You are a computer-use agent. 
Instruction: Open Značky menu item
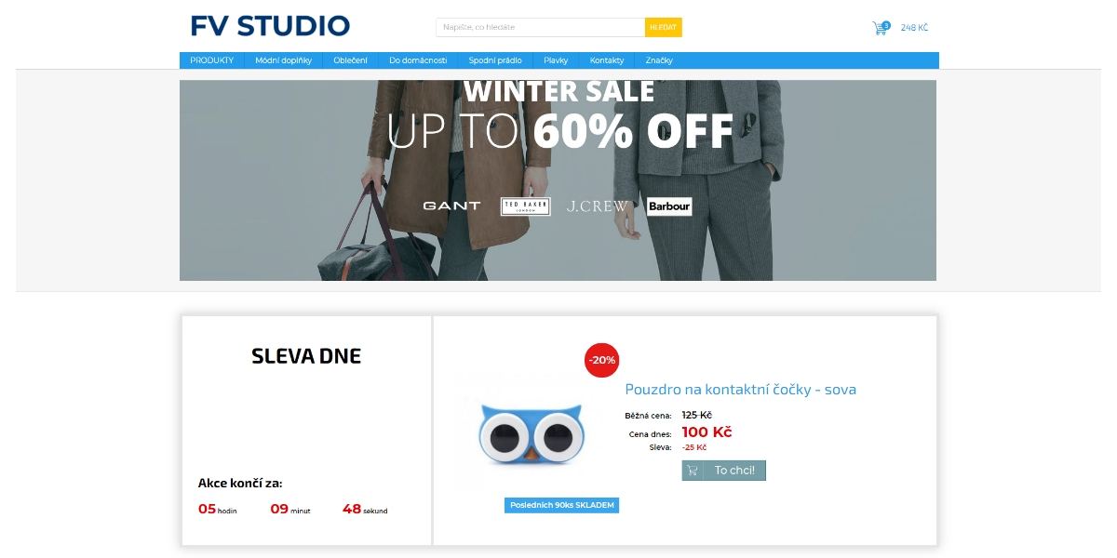(x=659, y=60)
